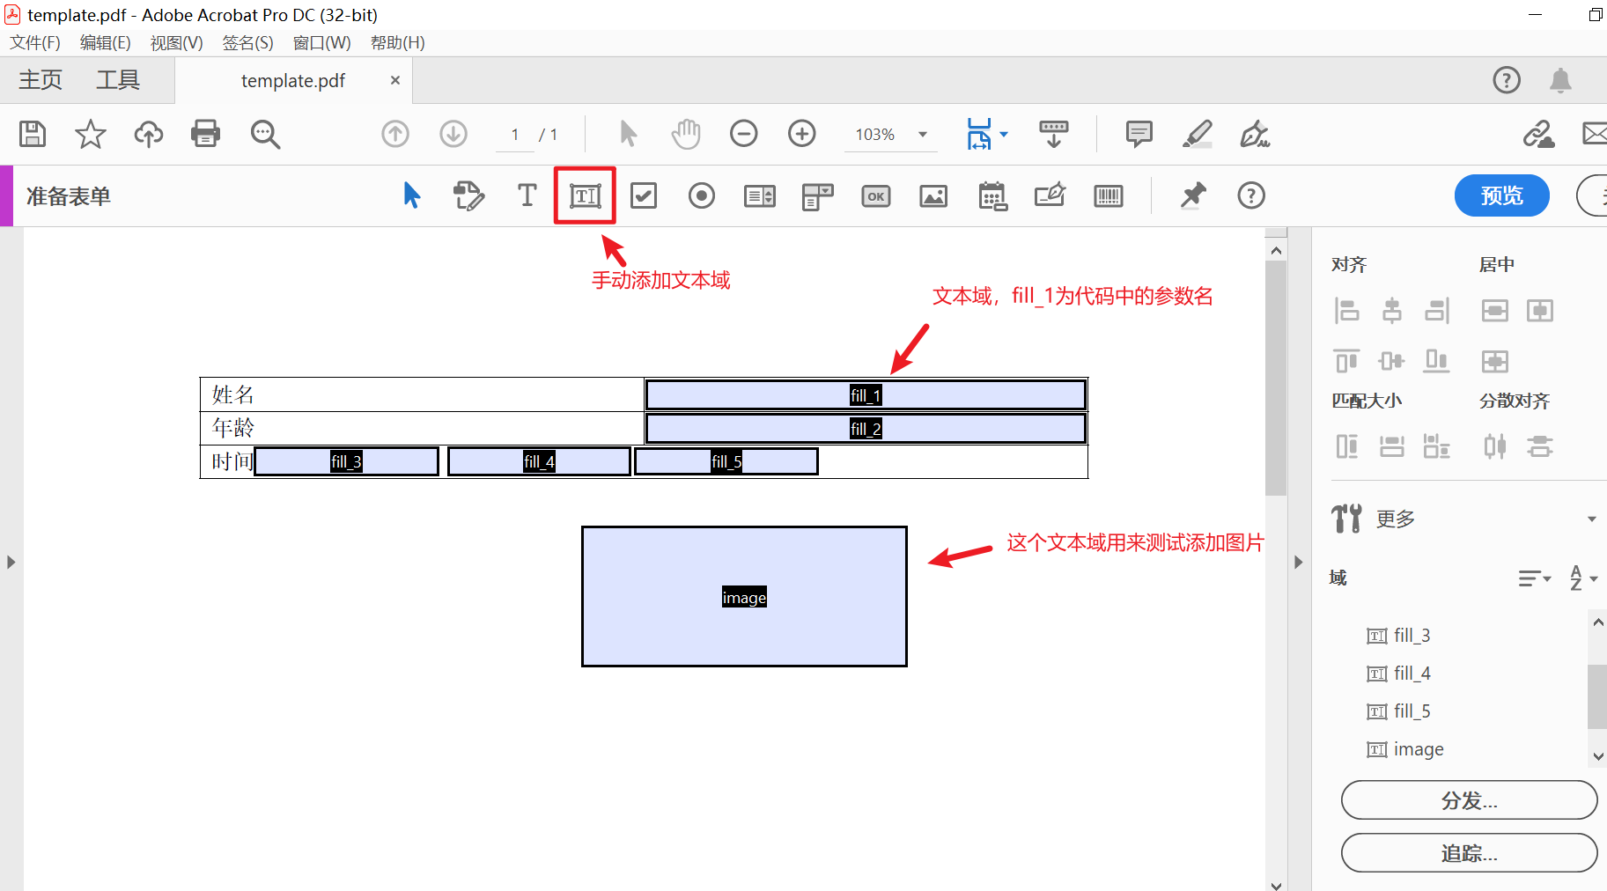Select the Image field tool
The height and width of the screenshot is (891, 1607).
(x=933, y=195)
